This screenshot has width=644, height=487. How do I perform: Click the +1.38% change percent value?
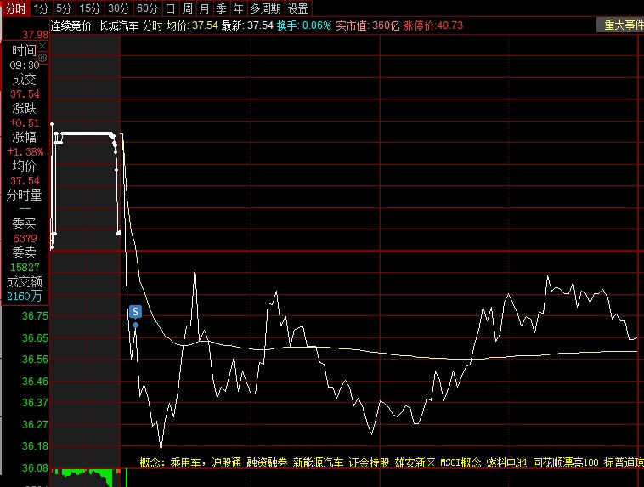pyautogui.click(x=25, y=151)
